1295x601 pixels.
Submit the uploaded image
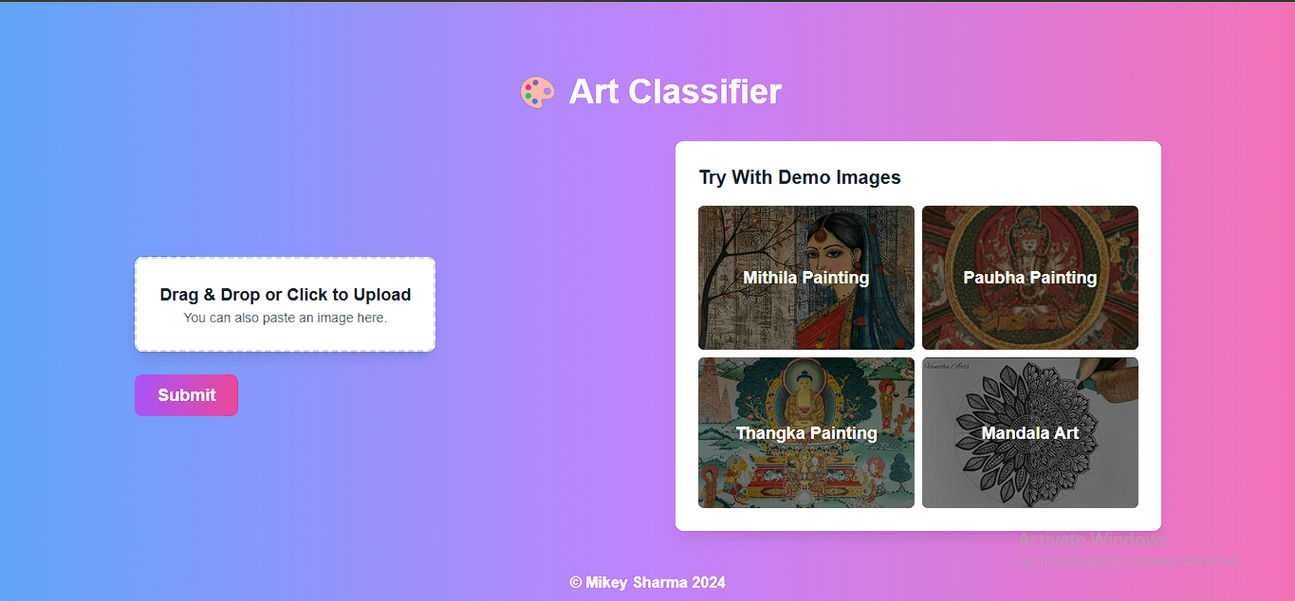(186, 395)
